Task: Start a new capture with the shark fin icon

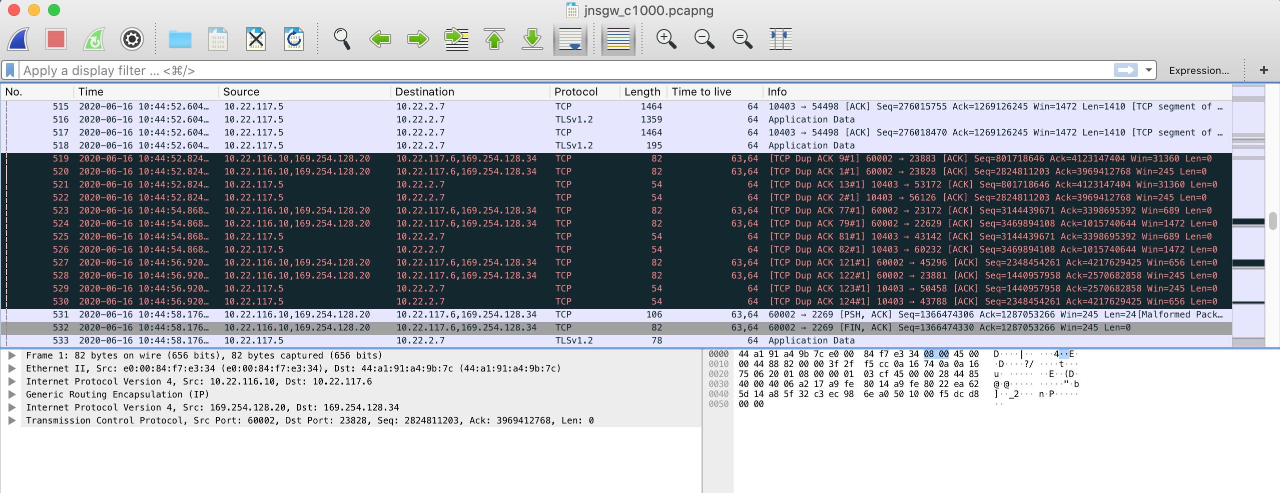Action: coord(18,39)
